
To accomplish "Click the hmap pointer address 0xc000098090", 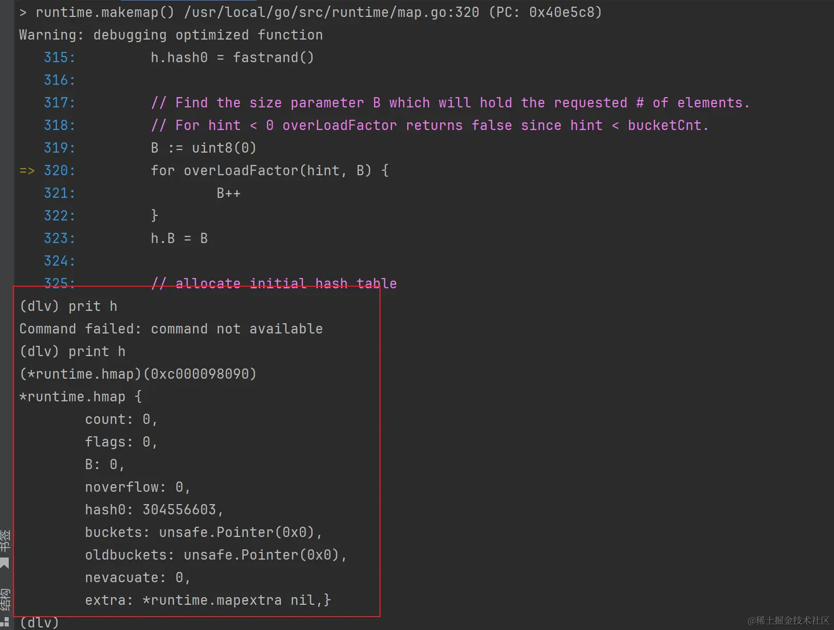I will pyautogui.click(x=200, y=374).
